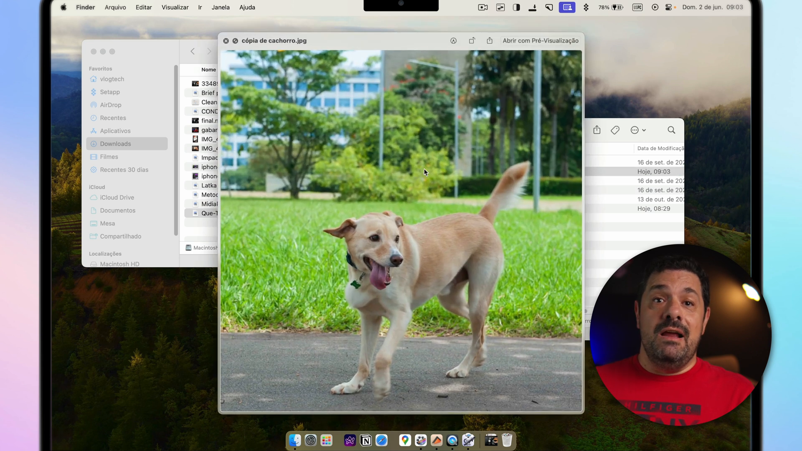
Task: Open Markup tool in Quick Look header
Action: point(453,41)
